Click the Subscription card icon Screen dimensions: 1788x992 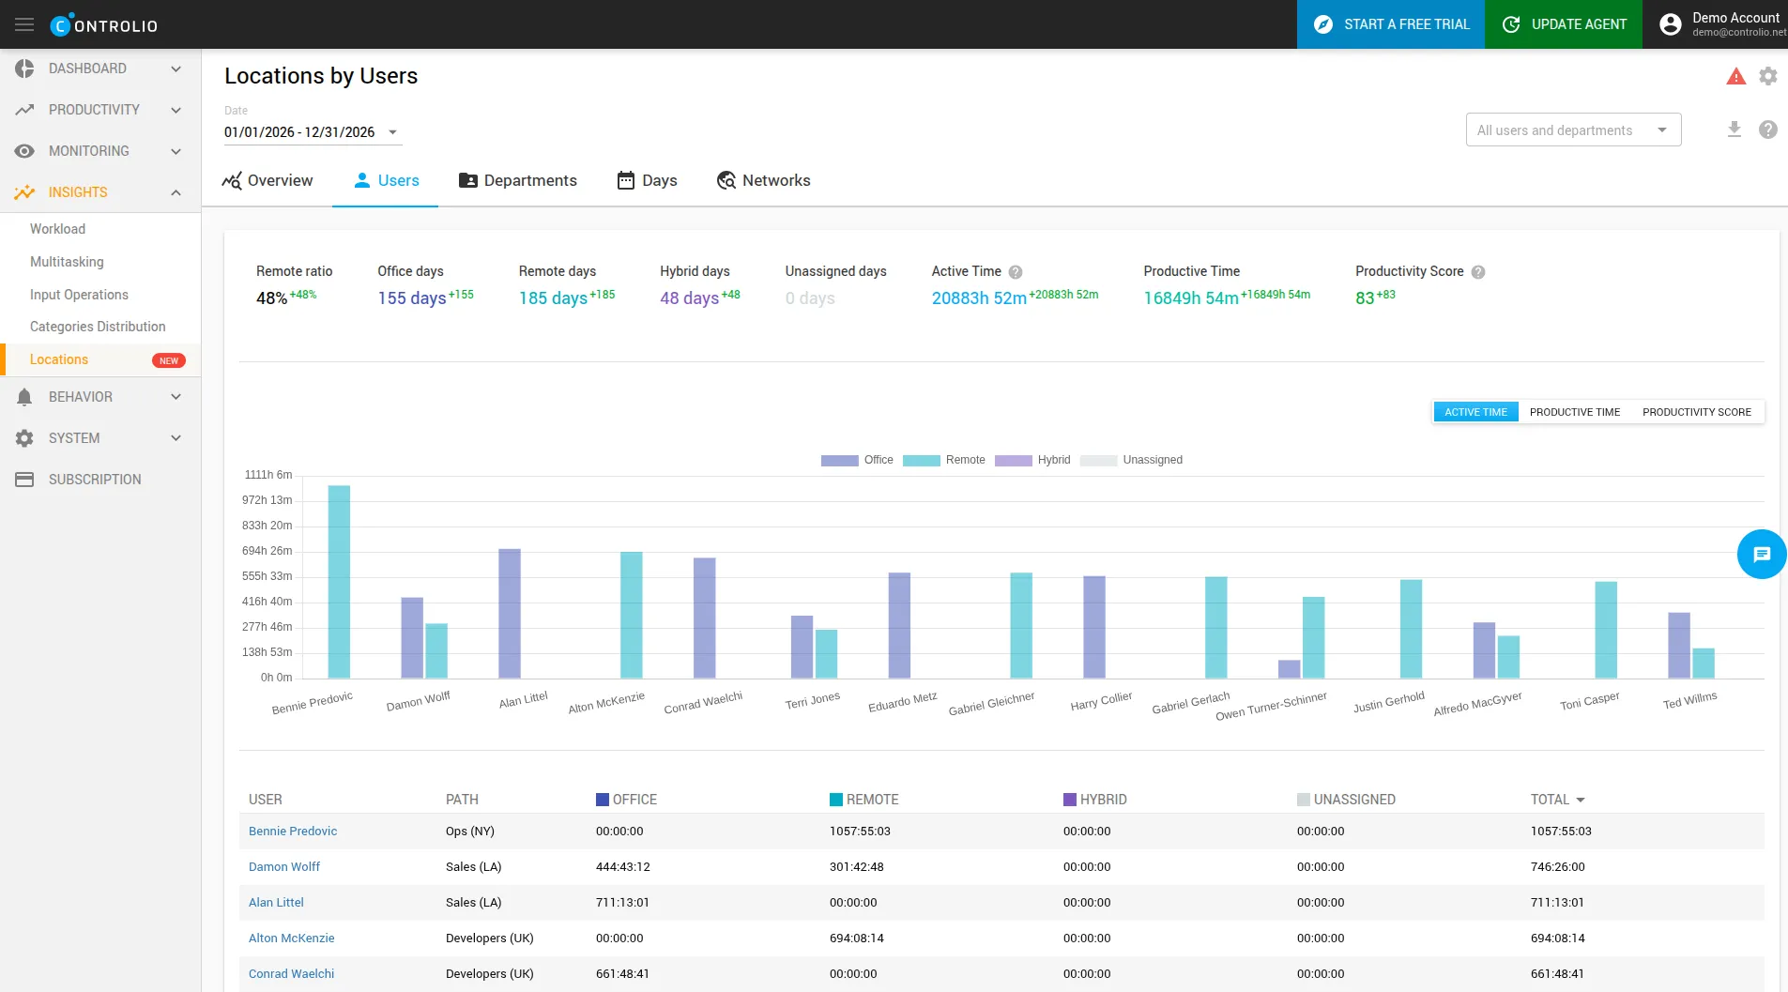24,480
